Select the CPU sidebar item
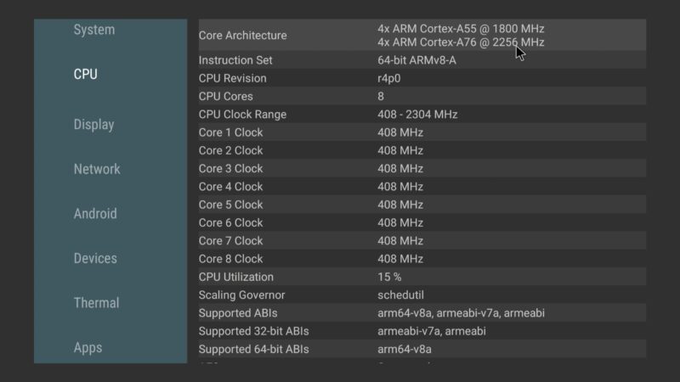Screen dimensions: 680x382 point(86,75)
